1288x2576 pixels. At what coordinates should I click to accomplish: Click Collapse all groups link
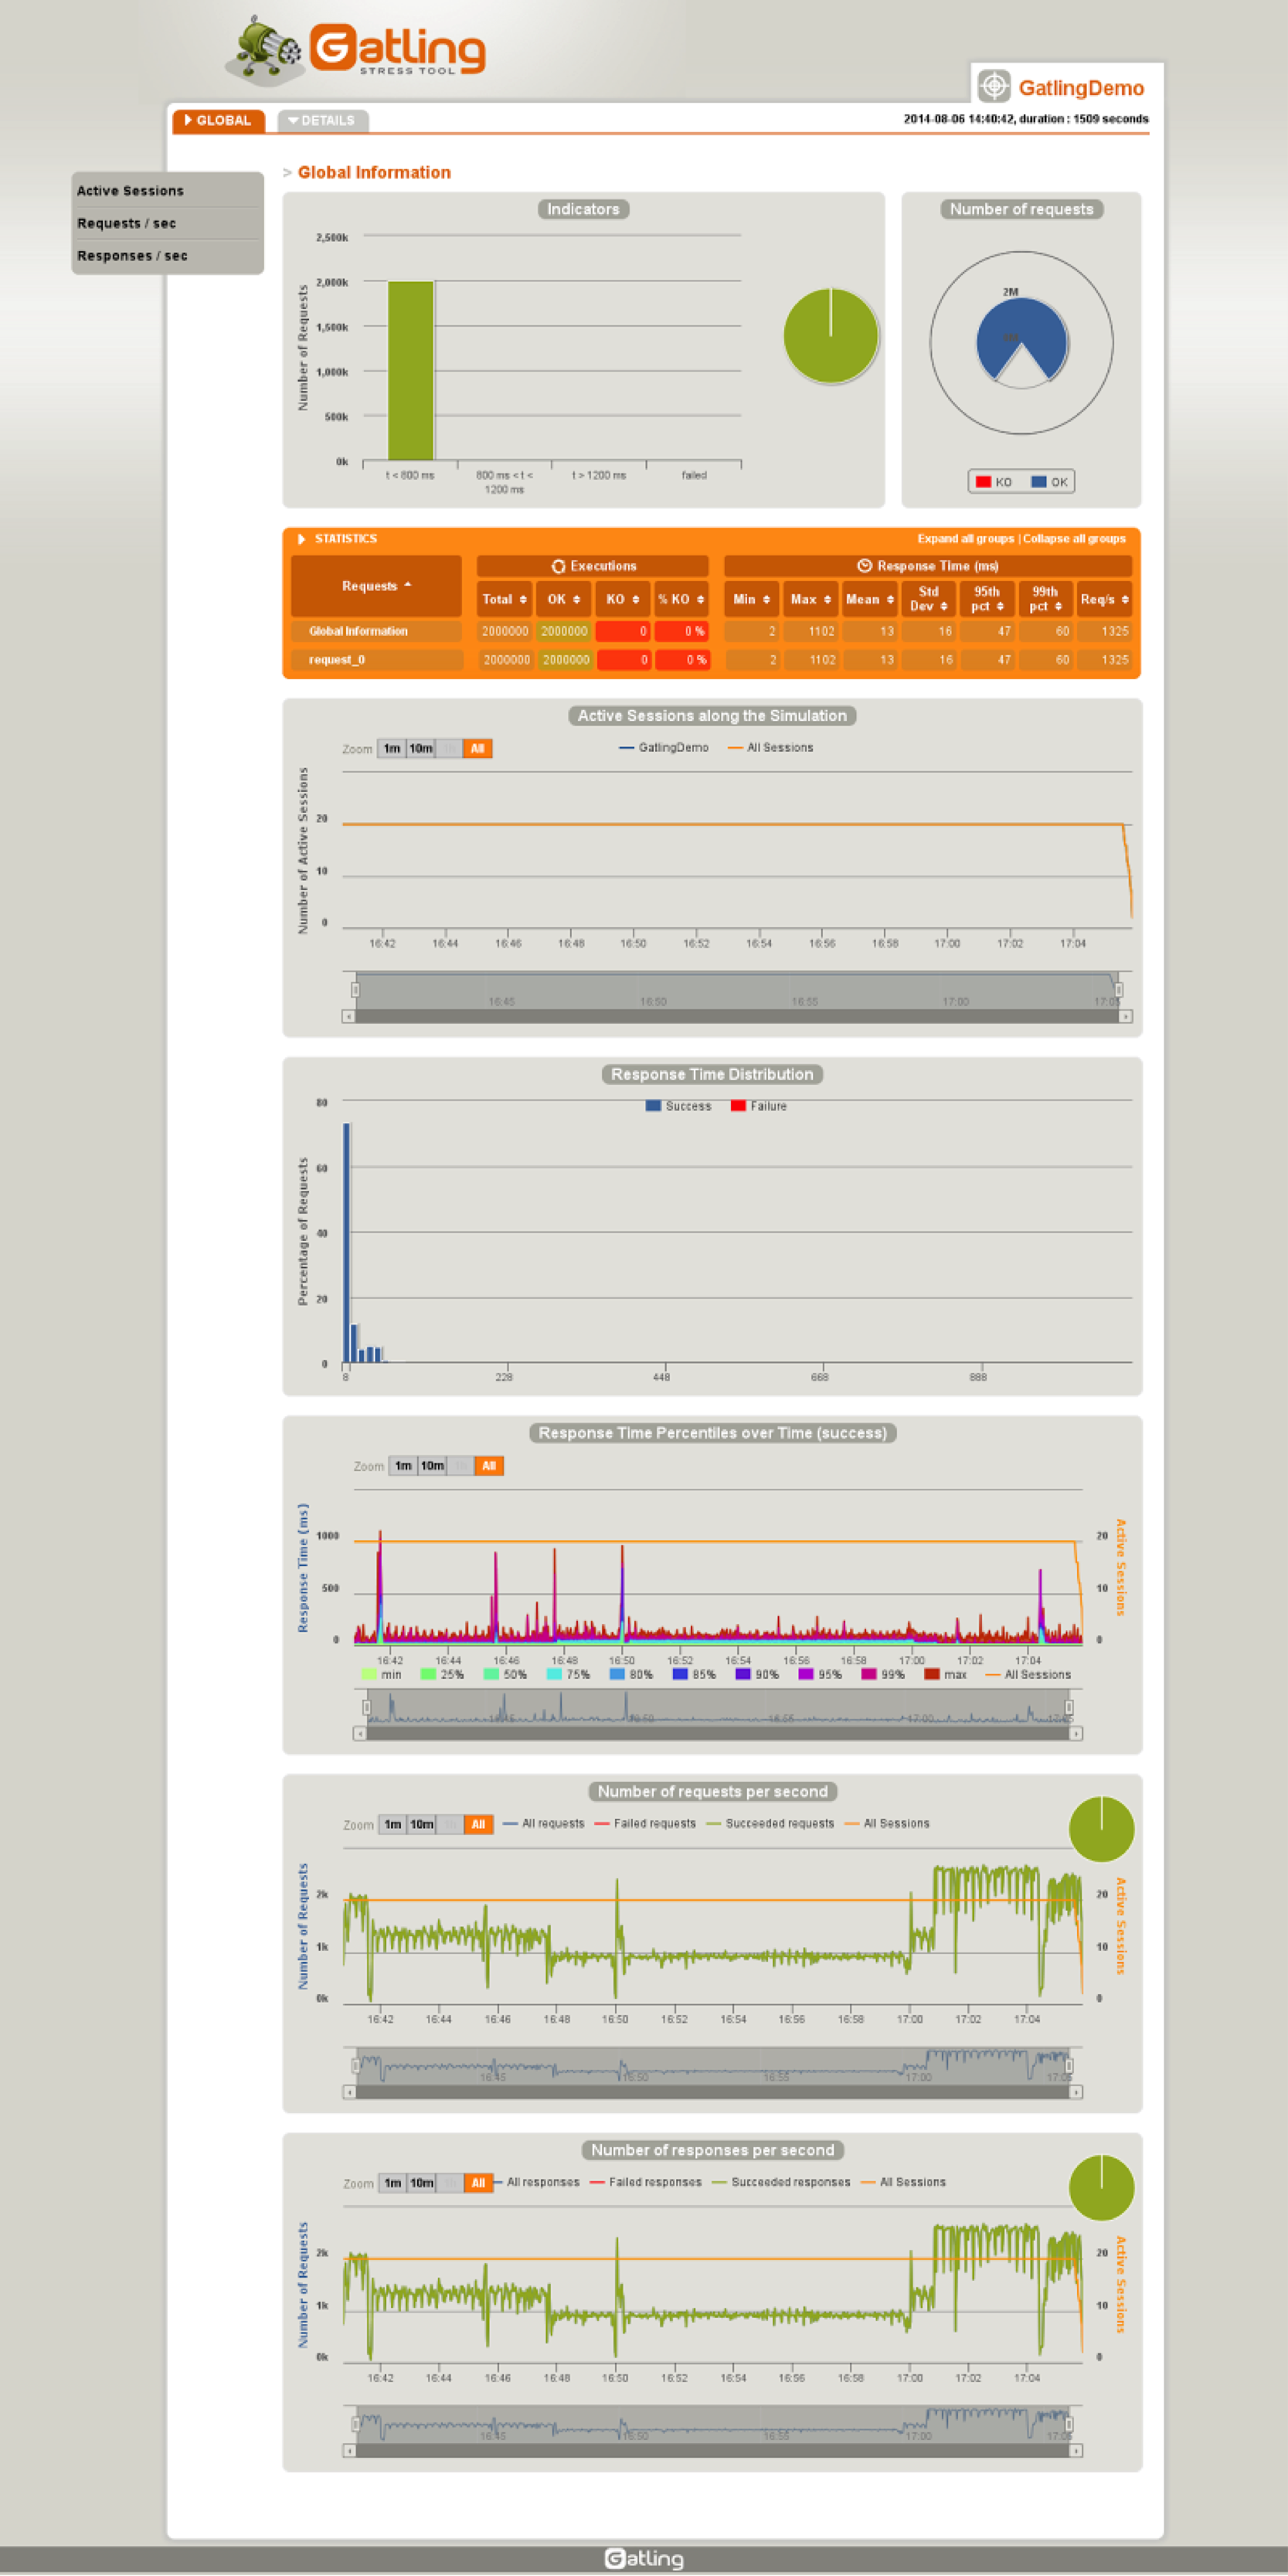point(1073,539)
